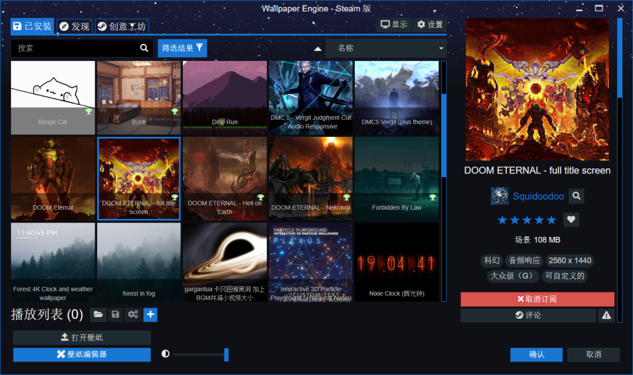The image size is (633, 375).
Task: Click the warning triangle report icon
Action: click(x=606, y=315)
